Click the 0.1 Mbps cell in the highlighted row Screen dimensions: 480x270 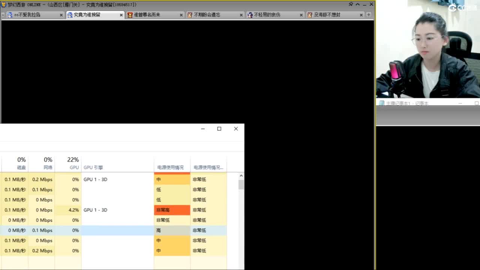click(41, 230)
